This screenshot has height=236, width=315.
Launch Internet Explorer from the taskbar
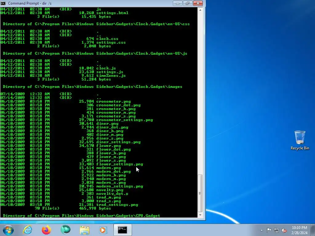point(27,230)
